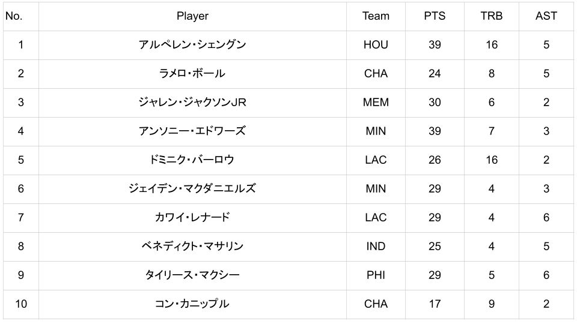Click the Team column header
This screenshot has width=577, height=324.
(376, 16)
